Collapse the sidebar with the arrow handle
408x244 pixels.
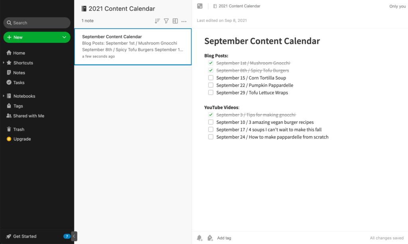pyautogui.click(x=74, y=236)
